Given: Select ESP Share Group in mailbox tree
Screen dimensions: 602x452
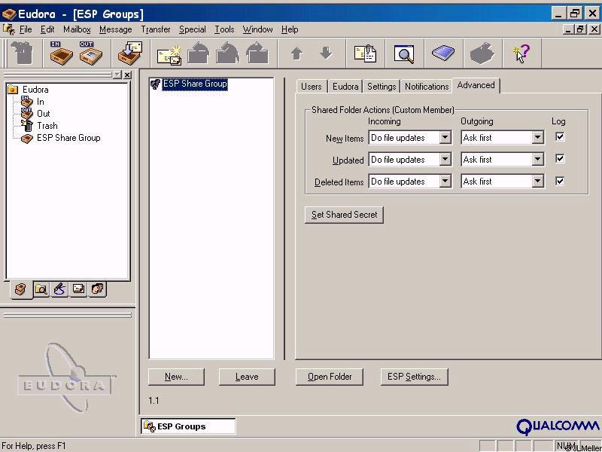Looking at the screenshot, I should 68,138.
